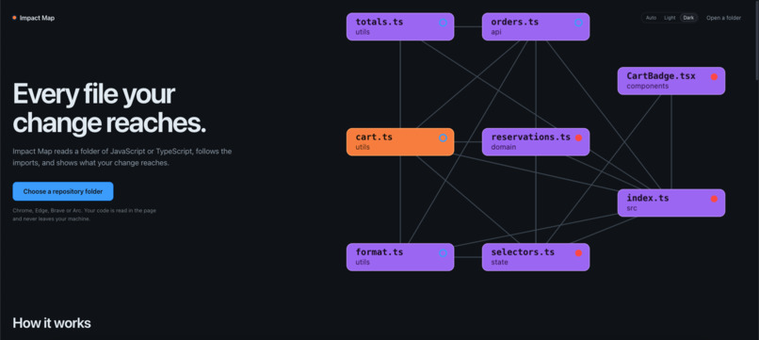Click the Impact Map brand title
The height and width of the screenshot is (340, 759).
37,18
